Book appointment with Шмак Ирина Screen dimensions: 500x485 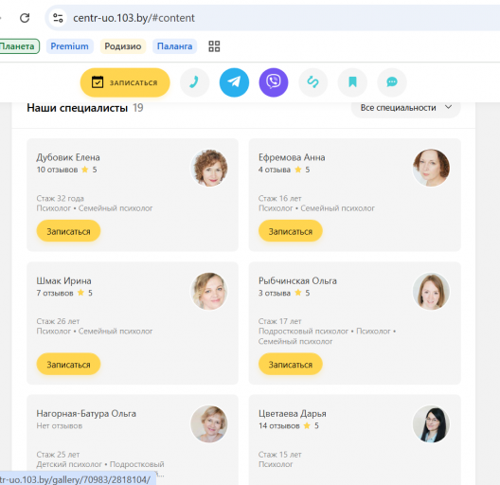click(x=68, y=364)
